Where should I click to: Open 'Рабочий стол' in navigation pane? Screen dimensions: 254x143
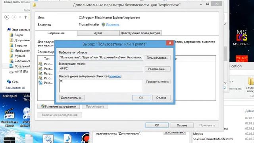click(20, 61)
